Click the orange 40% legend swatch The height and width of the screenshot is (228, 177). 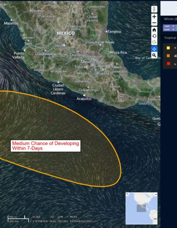(x=168, y=56)
